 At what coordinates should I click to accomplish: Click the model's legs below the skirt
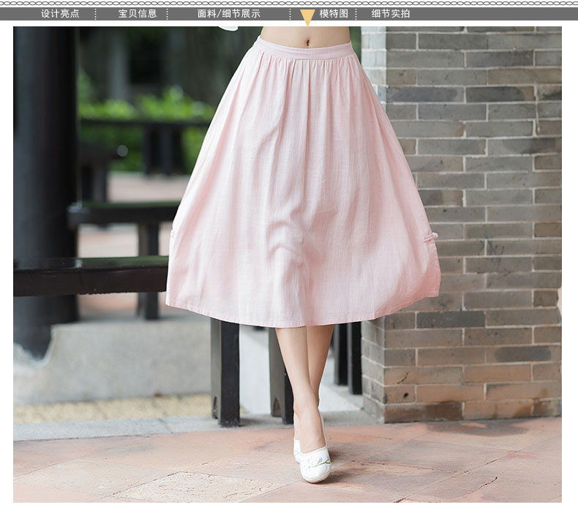point(309,373)
